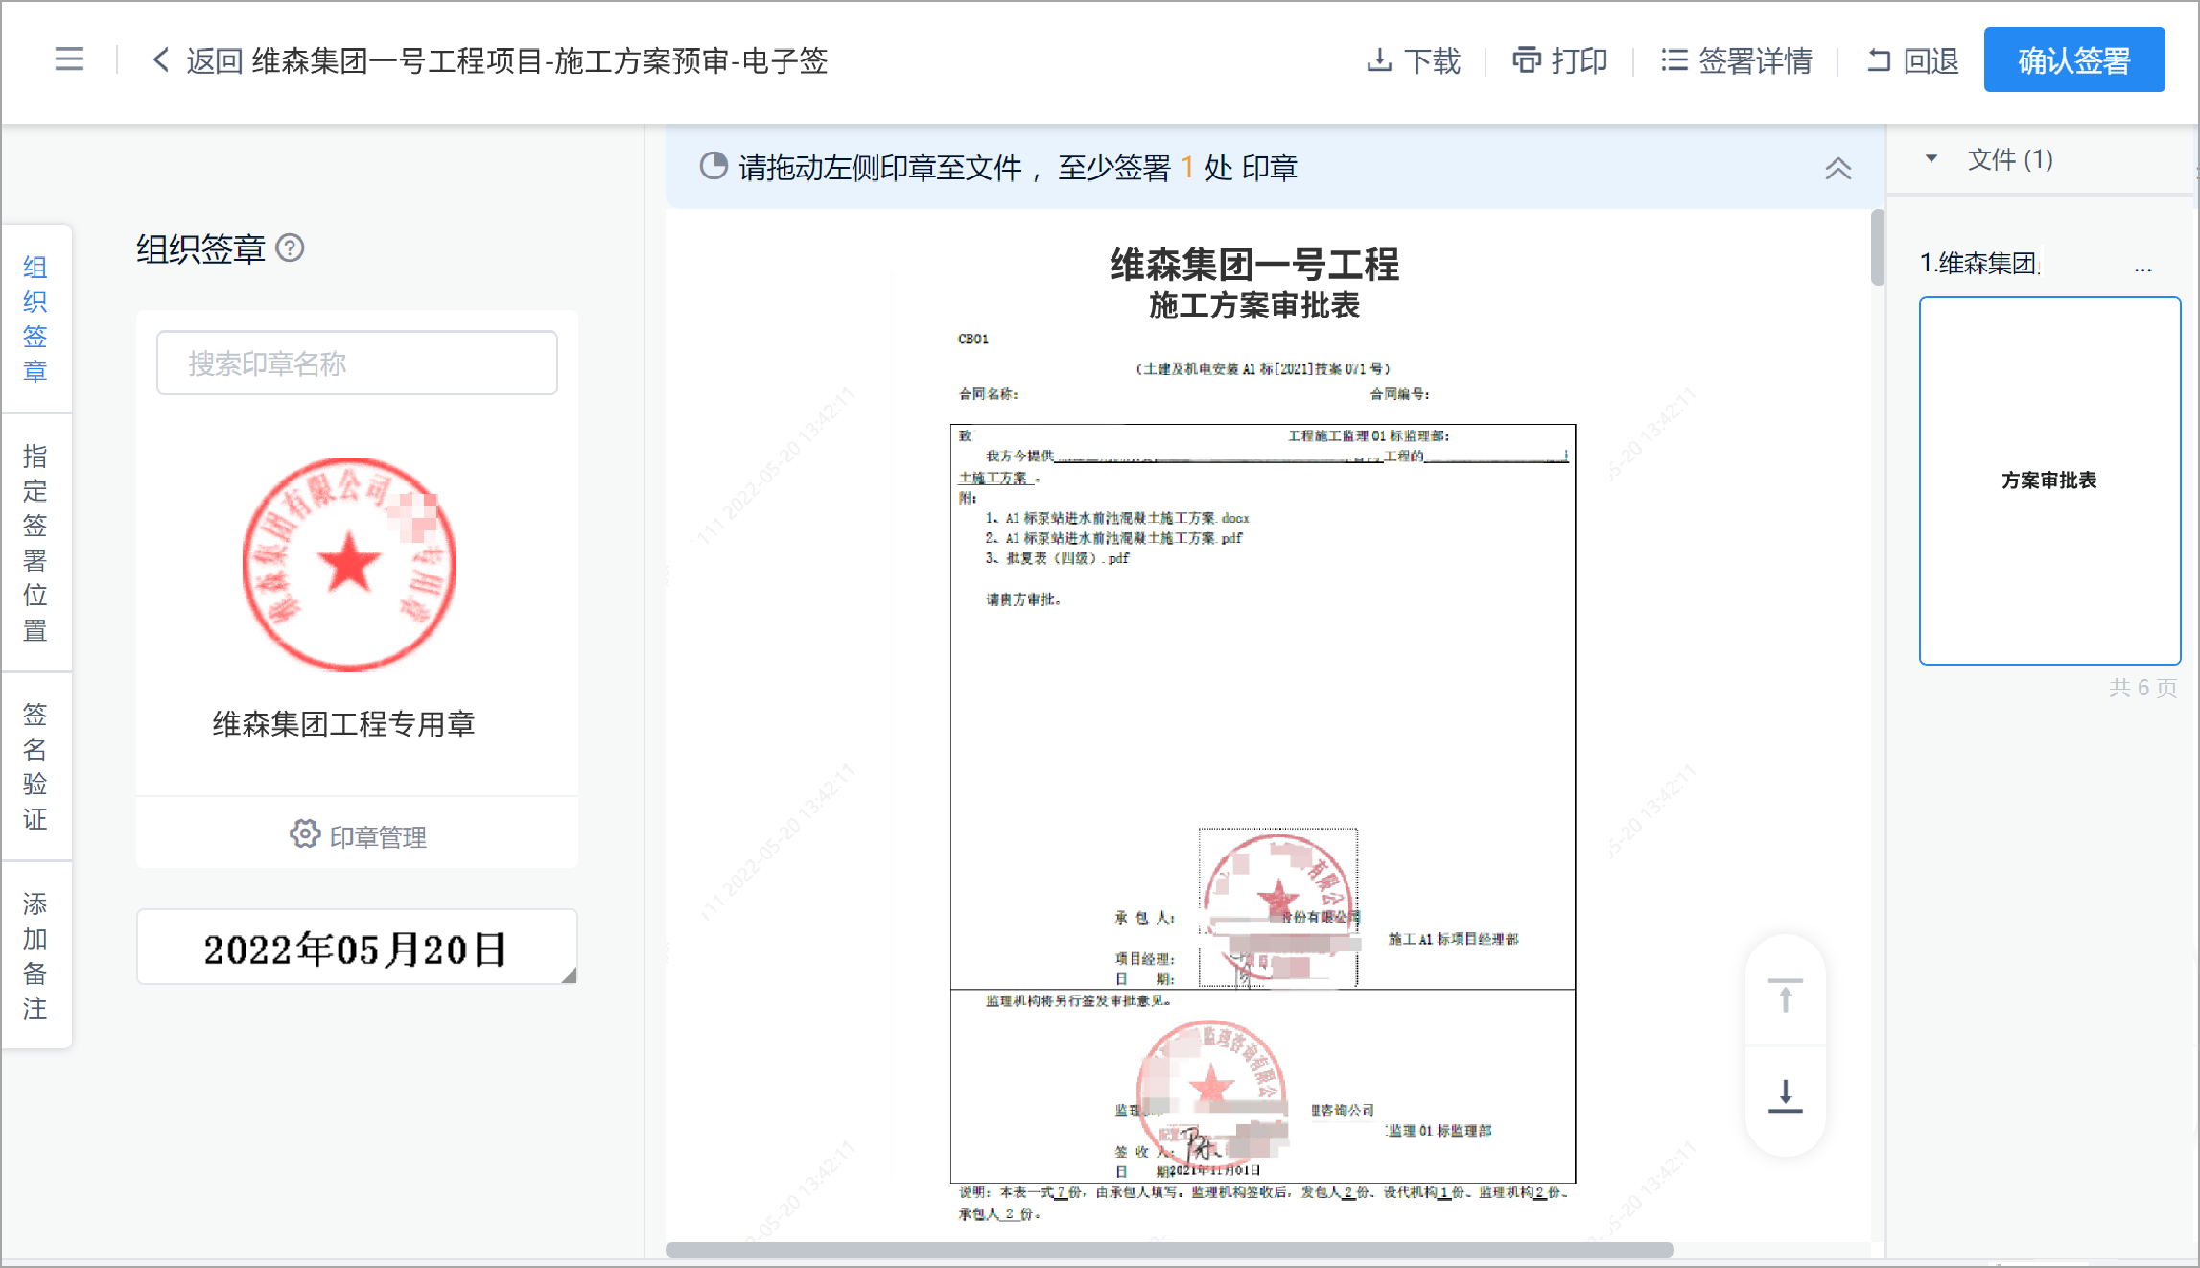Download the document via 下载
2200x1268 pixels.
click(1413, 60)
